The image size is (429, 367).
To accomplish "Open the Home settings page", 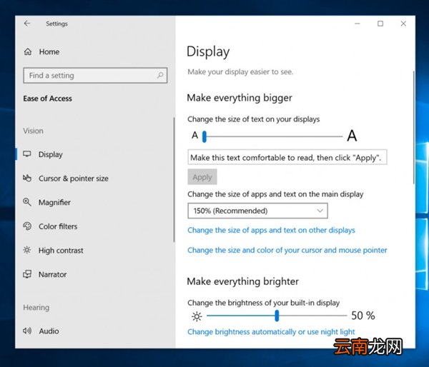I will coord(94,51).
